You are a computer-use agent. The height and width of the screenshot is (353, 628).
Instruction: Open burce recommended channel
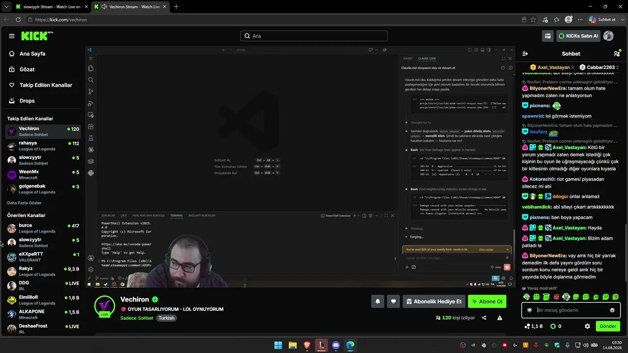coord(43,228)
